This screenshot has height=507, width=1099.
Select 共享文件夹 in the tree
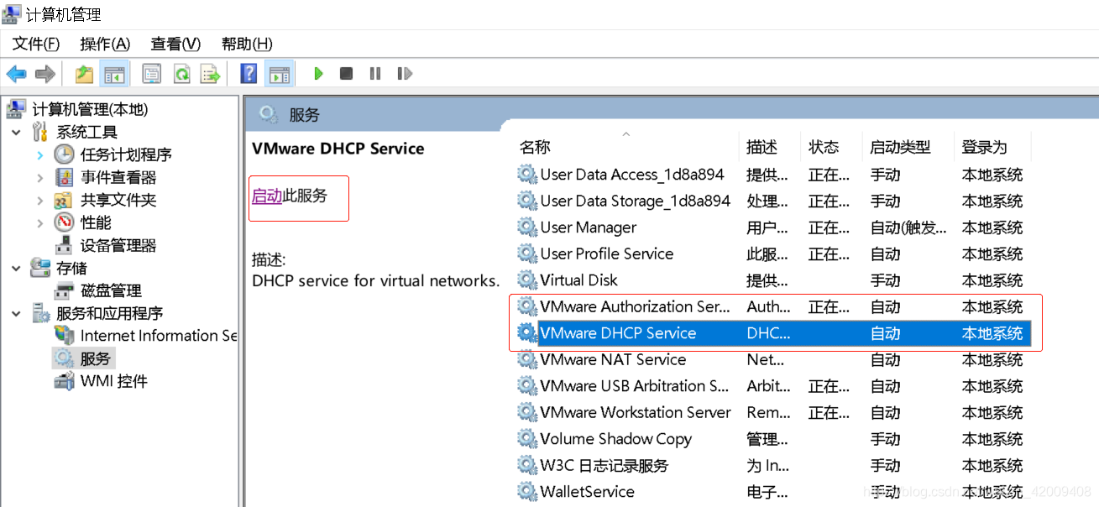118,200
